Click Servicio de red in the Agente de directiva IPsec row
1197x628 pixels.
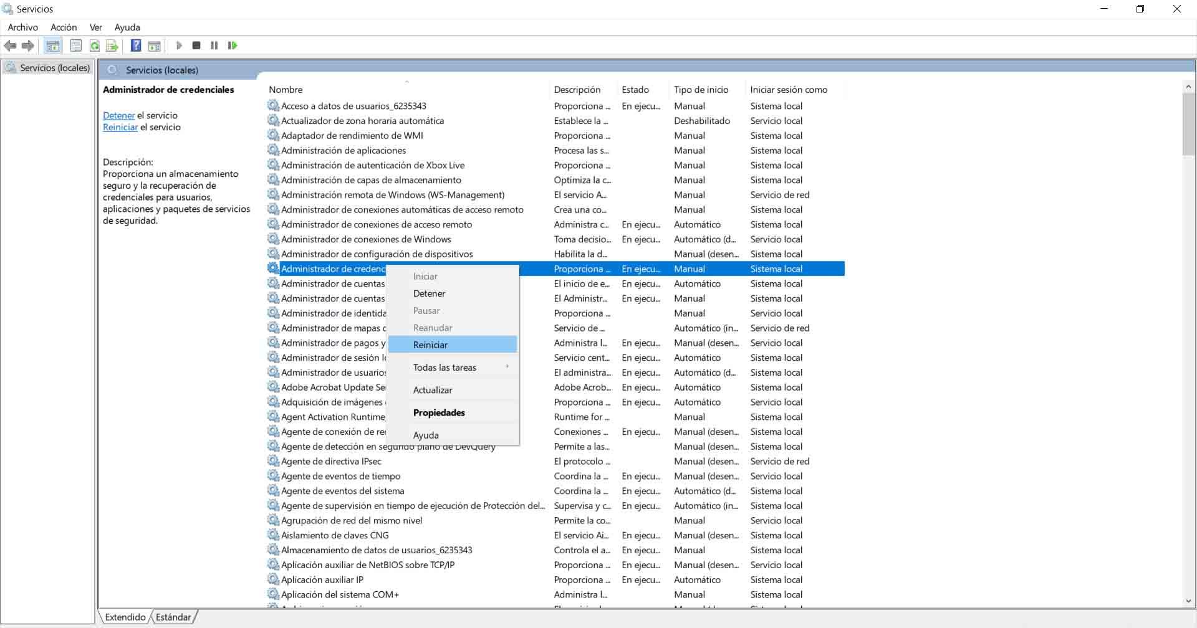click(x=780, y=461)
